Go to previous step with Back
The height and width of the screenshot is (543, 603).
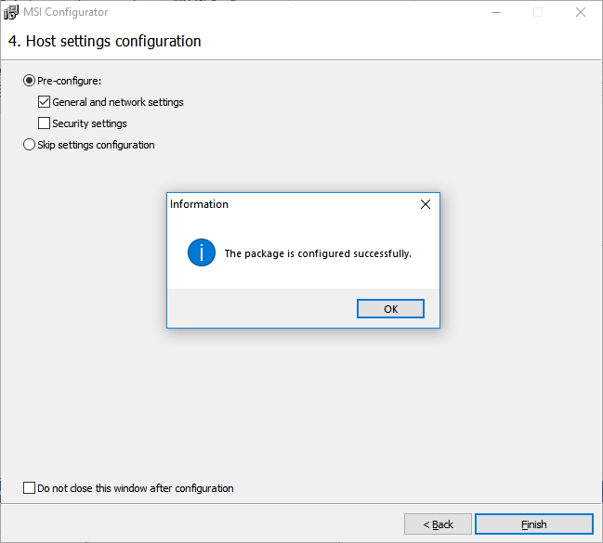438,524
